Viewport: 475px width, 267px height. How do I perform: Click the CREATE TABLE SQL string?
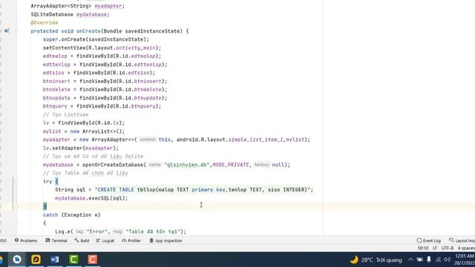coord(203,190)
